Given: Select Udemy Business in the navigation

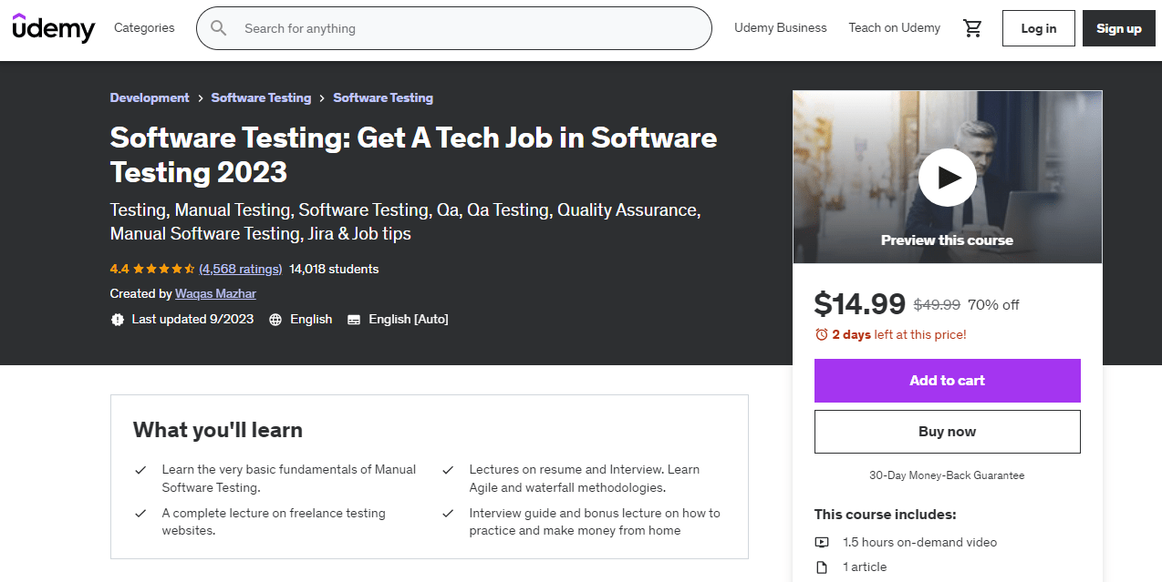Looking at the screenshot, I should [x=780, y=28].
